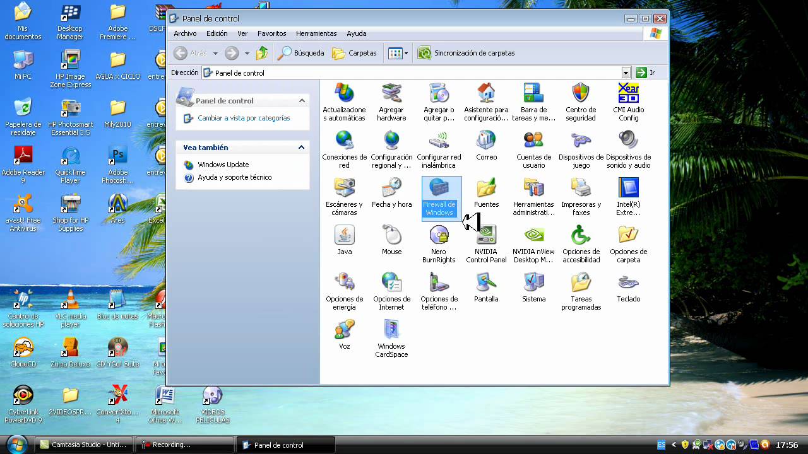Open Tareas programadas icon
The height and width of the screenshot is (454, 808).
(x=581, y=291)
